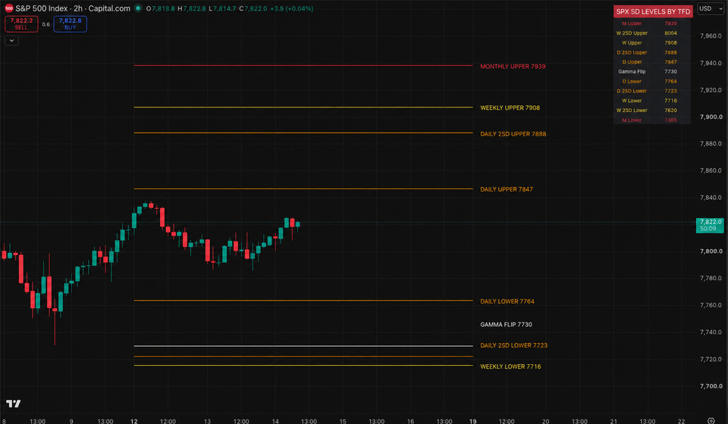Open chart time-axis settings gear icon
This screenshot has width=728, height=424.
[x=711, y=421]
